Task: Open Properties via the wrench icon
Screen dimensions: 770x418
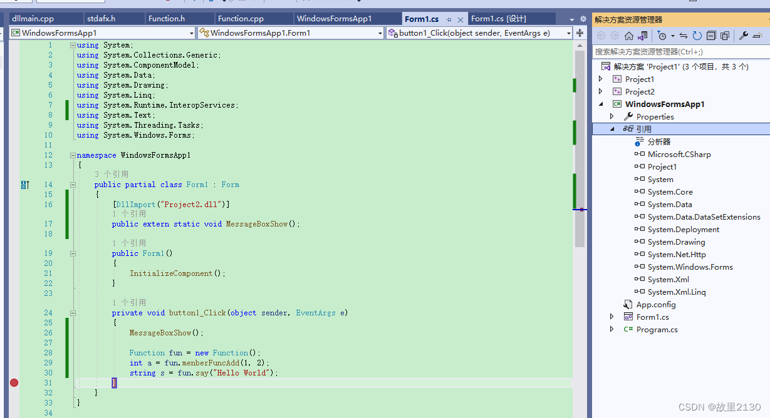Action: 743,36
